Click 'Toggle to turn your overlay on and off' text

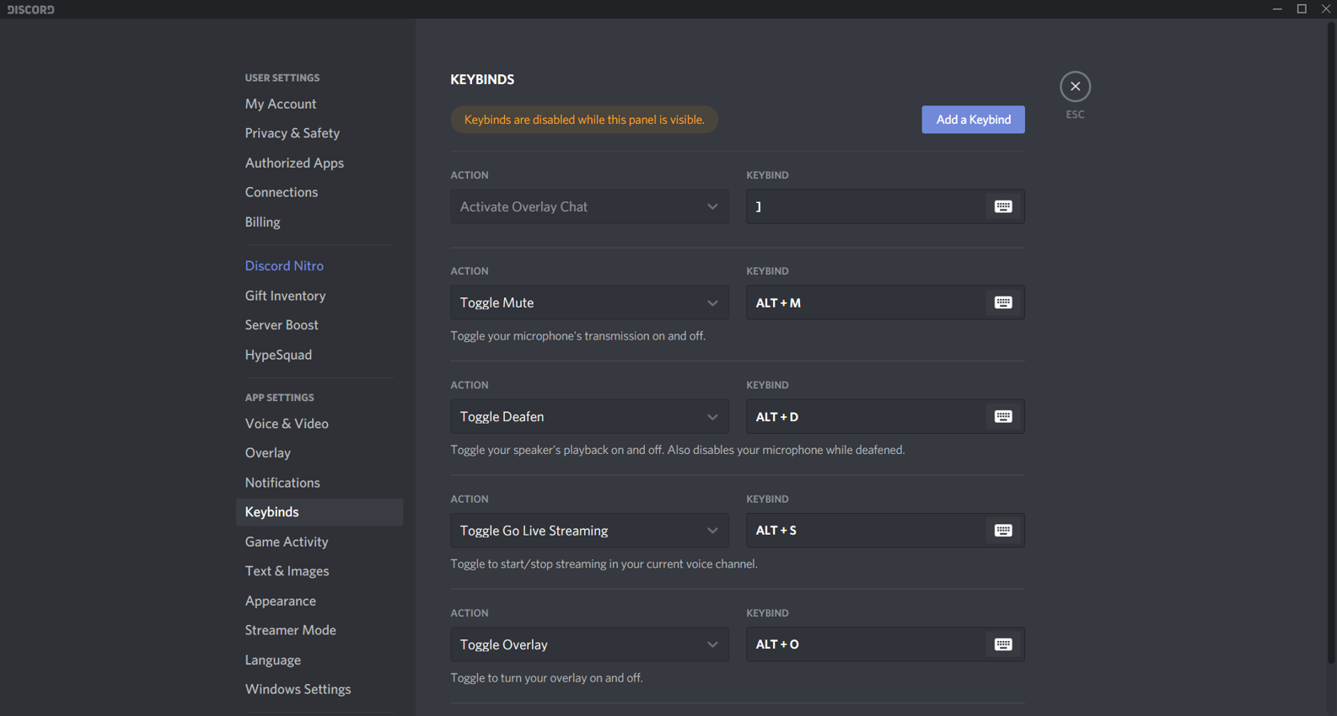pyautogui.click(x=546, y=678)
